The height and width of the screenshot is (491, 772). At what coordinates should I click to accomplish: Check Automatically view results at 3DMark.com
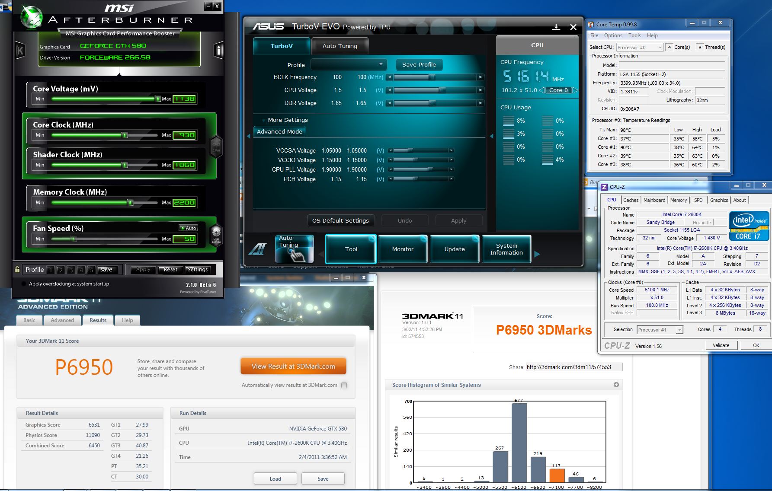click(x=344, y=385)
